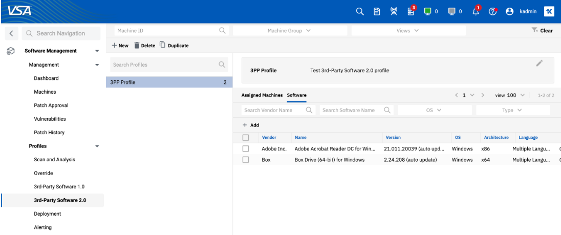Switch to the Assigned Machines tab
Viewport: 561px width, 235px height.
[x=262, y=95]
